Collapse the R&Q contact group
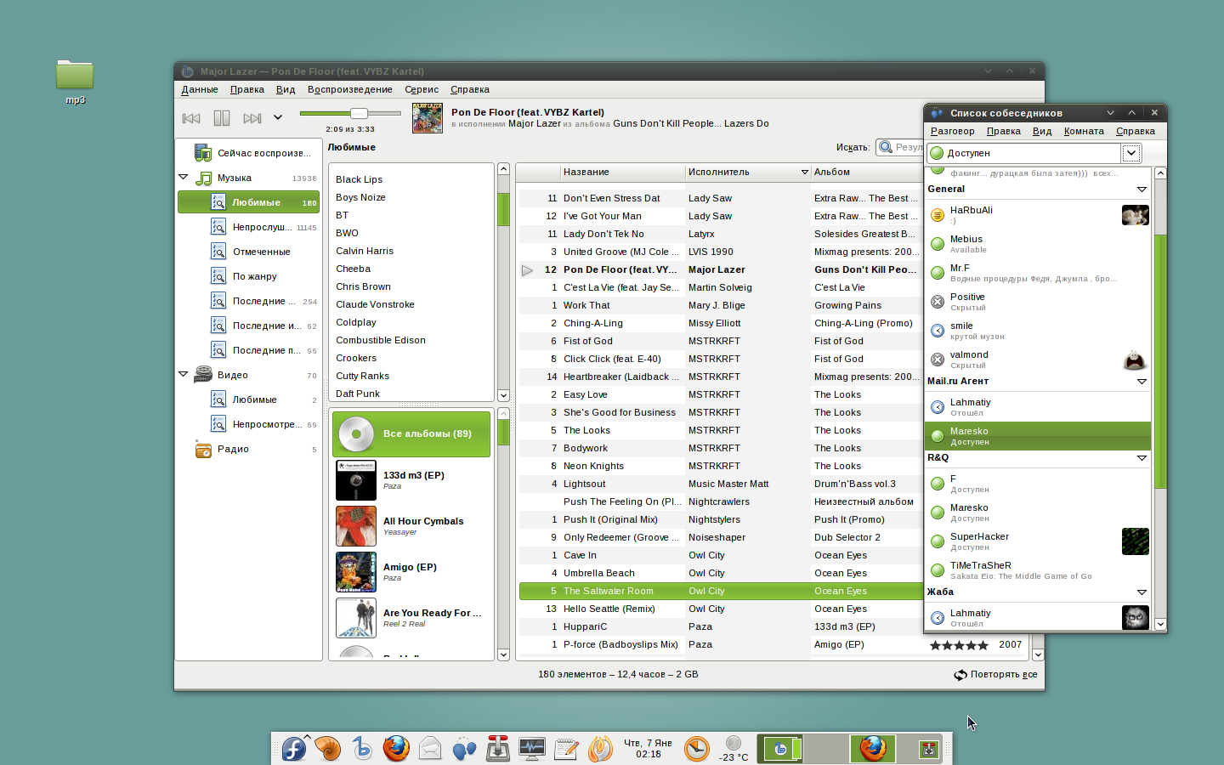Viewport: 1224px width, 765px height. tap(1142, 457)
